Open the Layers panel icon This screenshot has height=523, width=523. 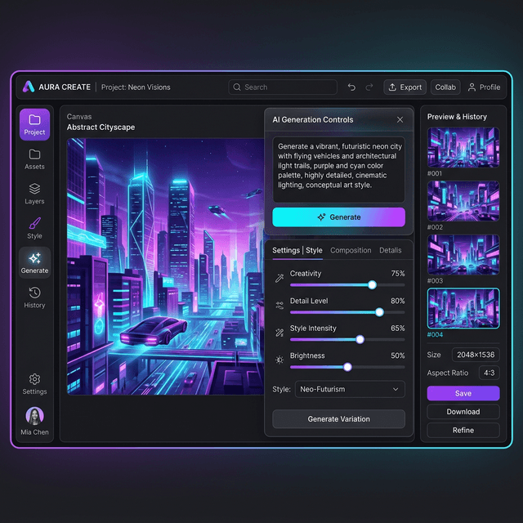tap(34, 194)
